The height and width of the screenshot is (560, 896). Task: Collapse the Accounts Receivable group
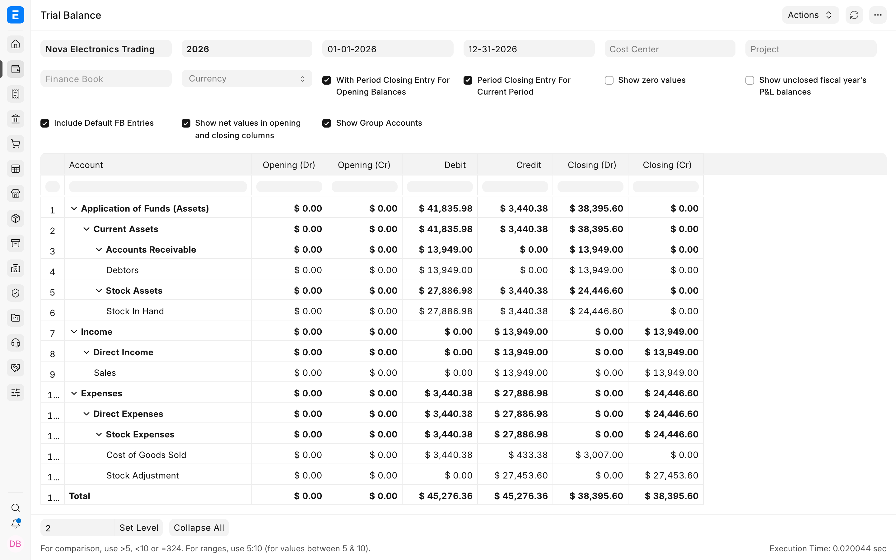pos(99,250)
